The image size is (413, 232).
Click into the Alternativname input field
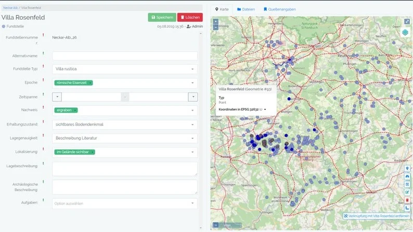tap(125, 56)
